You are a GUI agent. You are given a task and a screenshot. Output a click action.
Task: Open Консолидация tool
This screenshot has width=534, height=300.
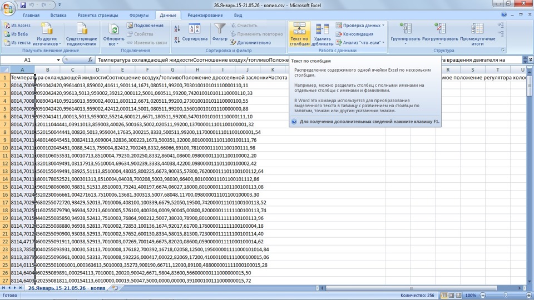click(354, 34)
